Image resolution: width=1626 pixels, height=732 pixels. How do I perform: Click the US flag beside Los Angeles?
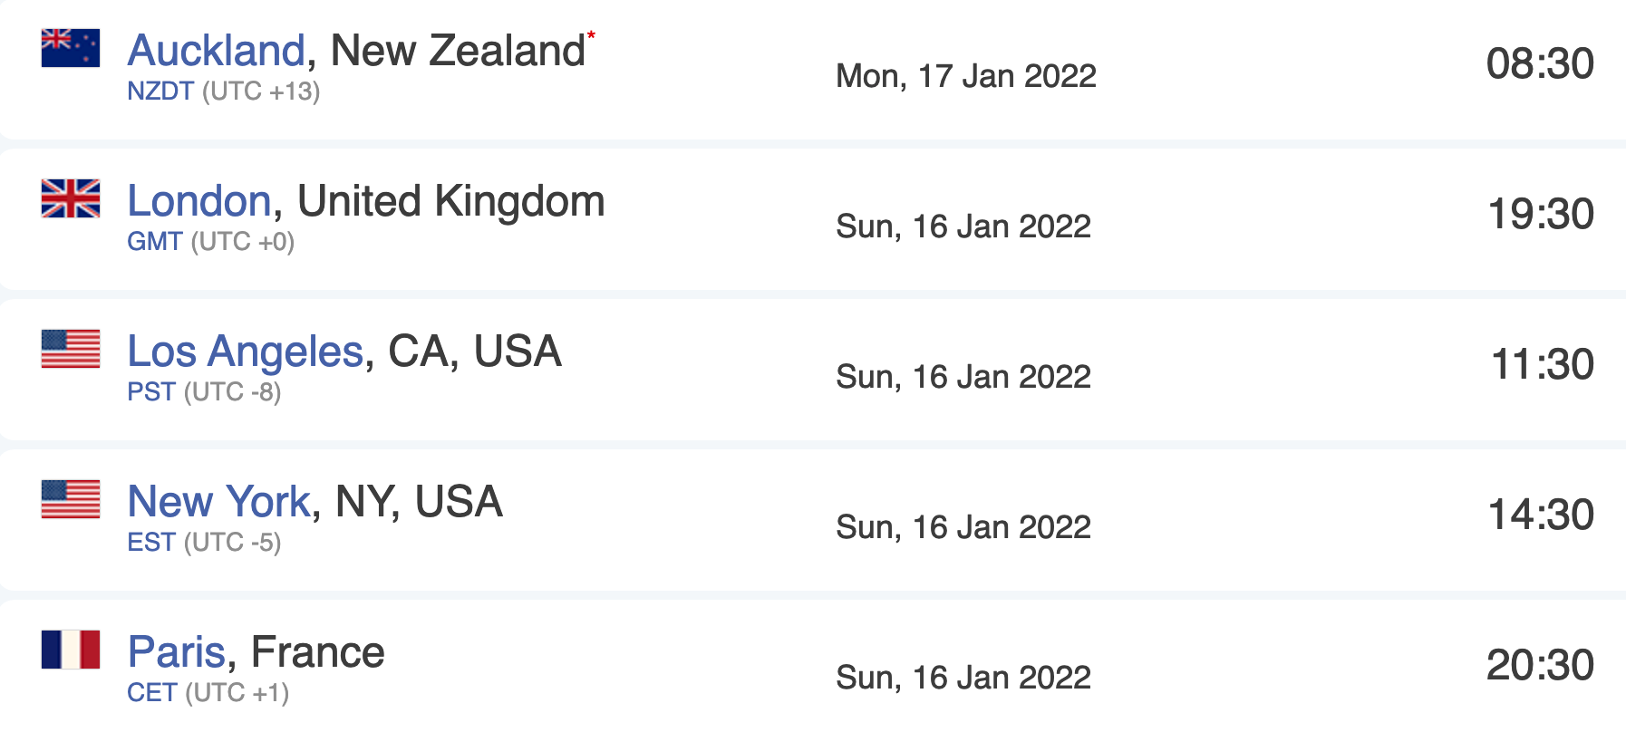click(x=71, y=349)
